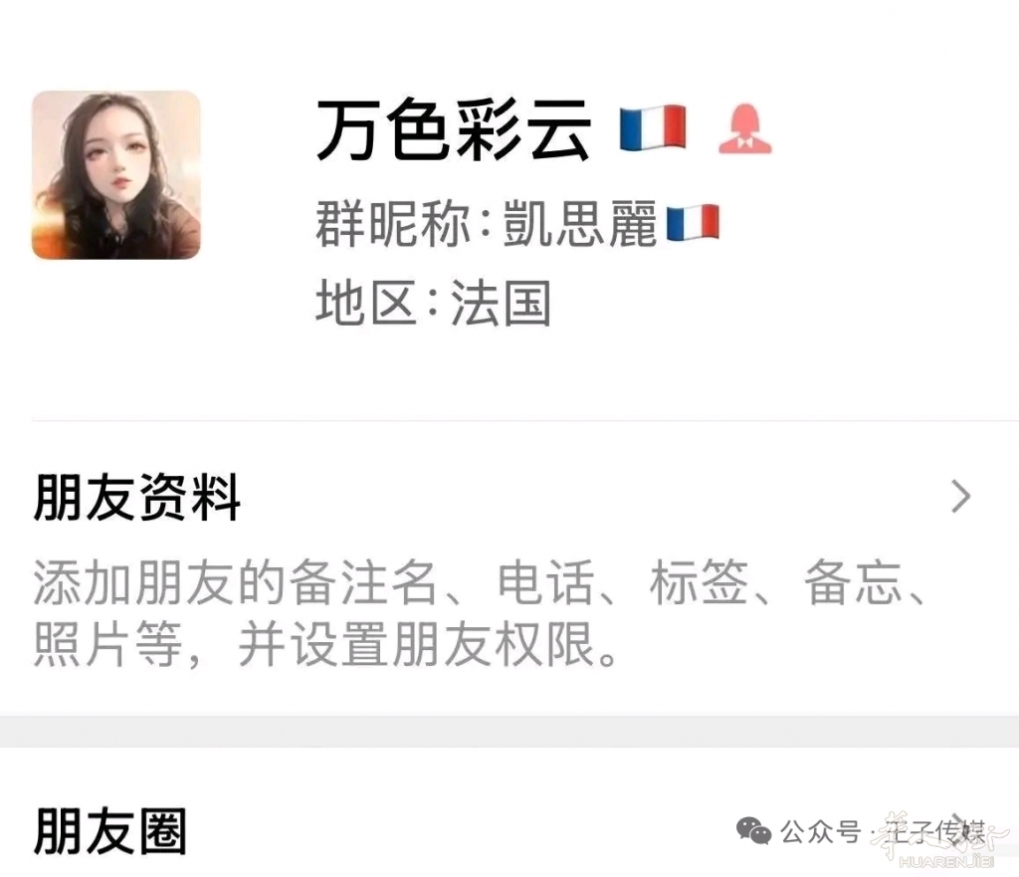Image resolution: width=1019 pixels, height=877 pixels.
Task: Open the profile avatar picture
Action: 116,175
